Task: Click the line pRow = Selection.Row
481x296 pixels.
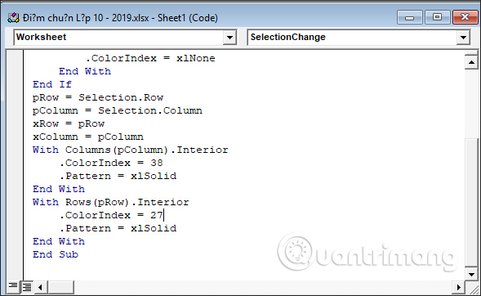Action: tap(98, 97)
